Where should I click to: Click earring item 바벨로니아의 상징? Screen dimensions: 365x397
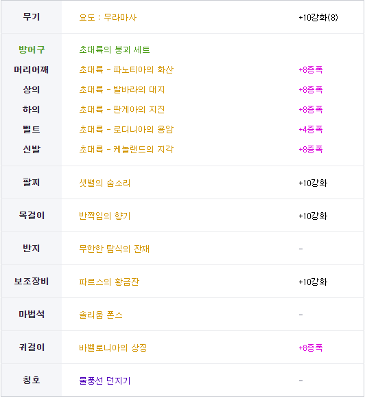click(113, 348)
